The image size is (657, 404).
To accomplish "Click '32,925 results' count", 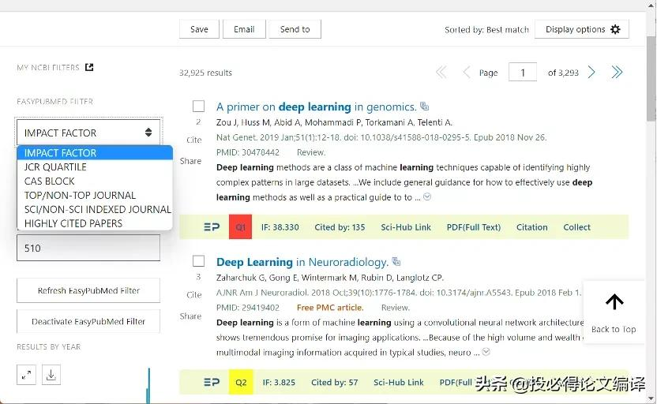I will pos(205,73).
